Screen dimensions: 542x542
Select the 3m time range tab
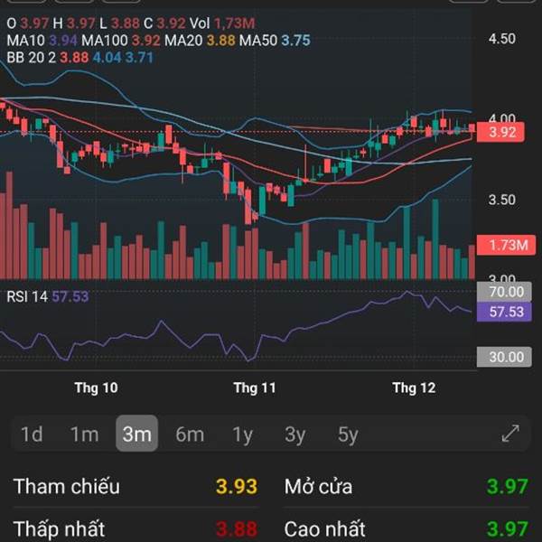[x=137, y=434]
